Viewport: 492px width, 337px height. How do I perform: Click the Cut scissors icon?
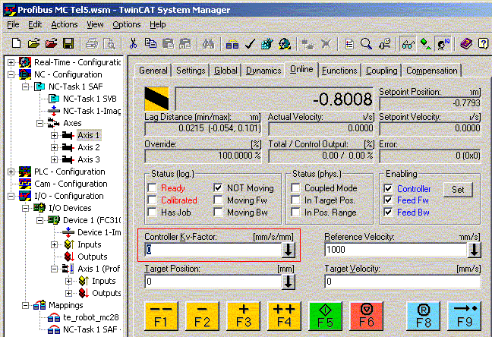(x=133, y=43)
